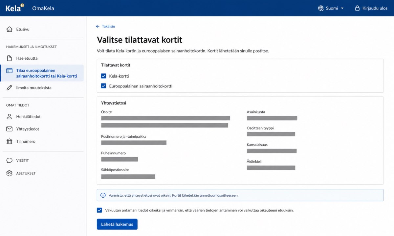This screenshot has width=394, height=236.
Task: Click the Osoite field label
Action: pos(106,112)
